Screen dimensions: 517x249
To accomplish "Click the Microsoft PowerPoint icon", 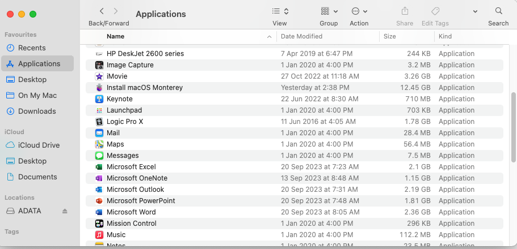I will pos(99,201).
